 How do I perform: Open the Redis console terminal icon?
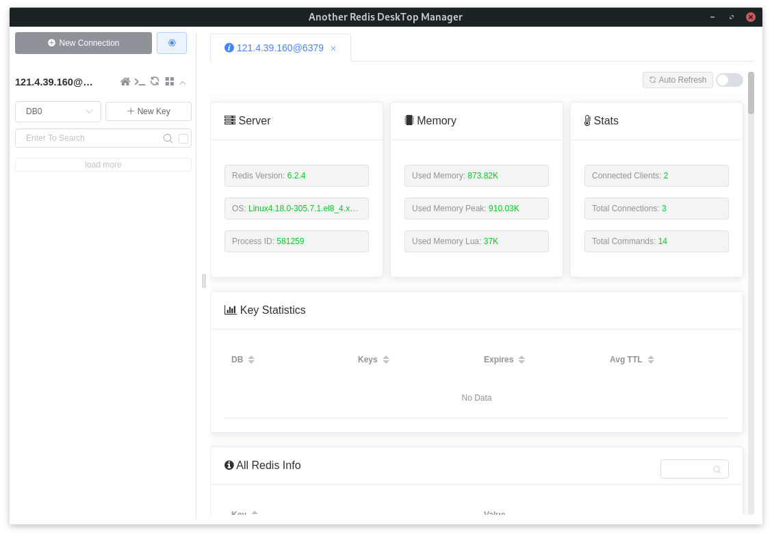(x=140, y=81)
